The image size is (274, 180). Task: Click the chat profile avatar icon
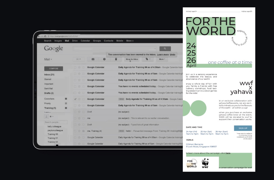point(46,116)
